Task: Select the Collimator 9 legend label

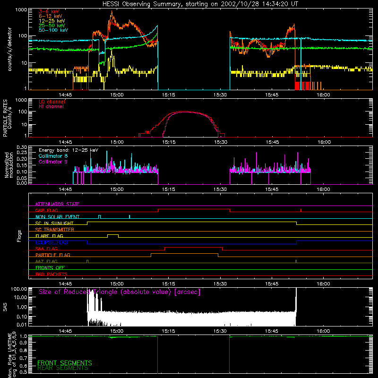Action: coord(53,162)
